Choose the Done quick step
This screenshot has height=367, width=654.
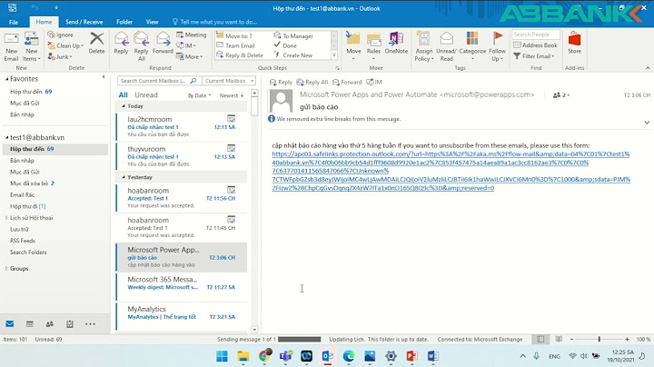tap(285, 45)
